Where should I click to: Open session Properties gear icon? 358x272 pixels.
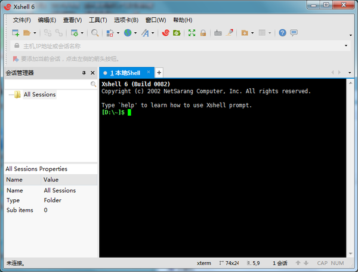tap(75, 33)
